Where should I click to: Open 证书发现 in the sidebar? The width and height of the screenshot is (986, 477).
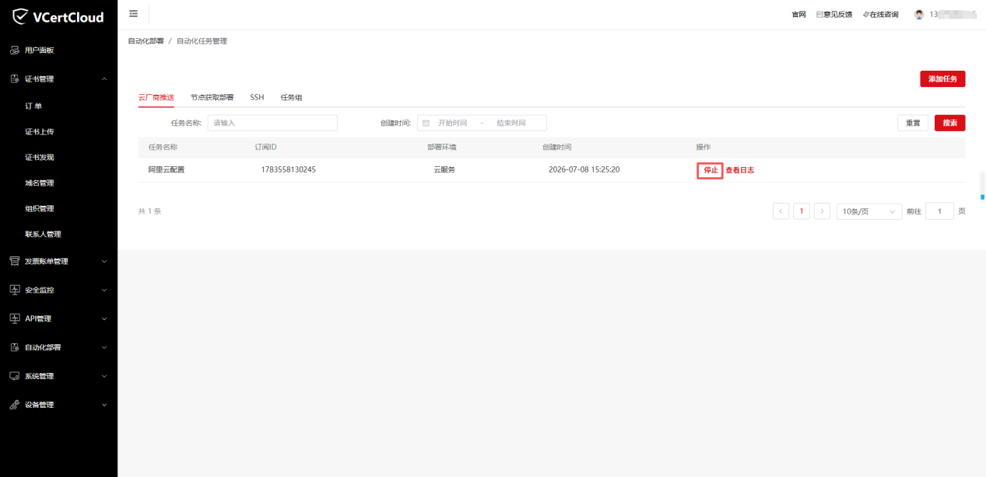click(x=40, y=158)
